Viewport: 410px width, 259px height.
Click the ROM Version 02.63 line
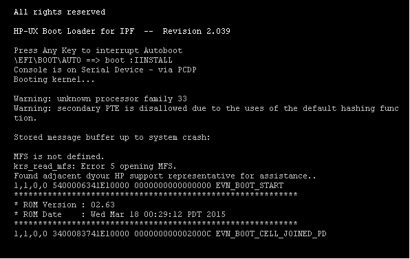click(65, 205)
